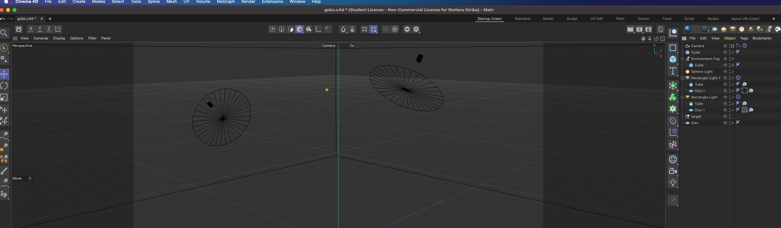Select the Rotate tool in left toolbar
This screenshot has width=781, height=228.
coord(4,86)
